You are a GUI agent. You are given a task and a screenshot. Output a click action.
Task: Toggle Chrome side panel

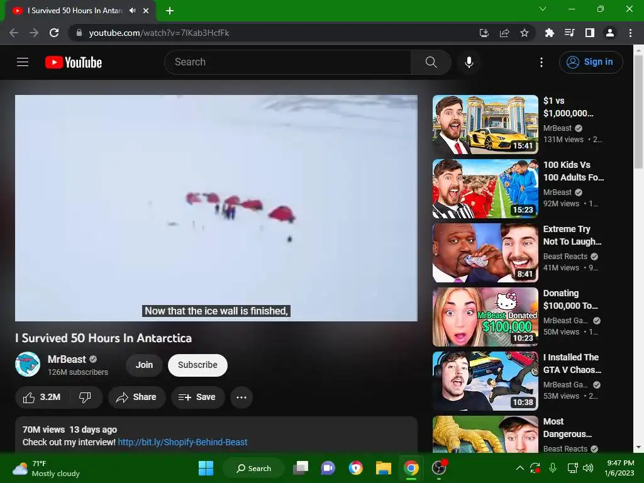click(590, 33)
